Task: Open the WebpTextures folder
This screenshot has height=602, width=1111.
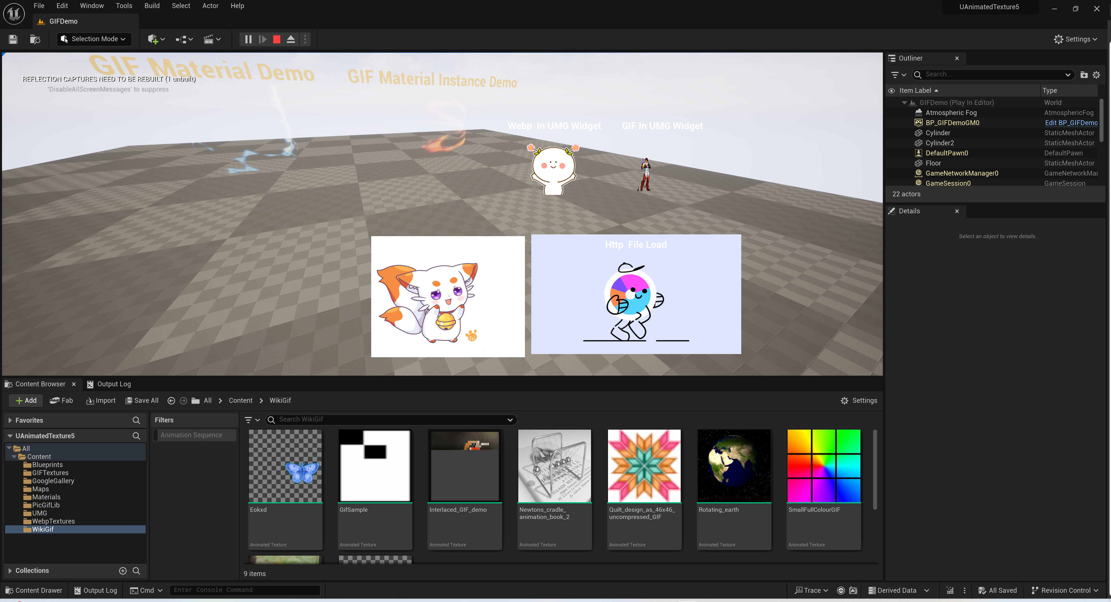Action: 53,521
